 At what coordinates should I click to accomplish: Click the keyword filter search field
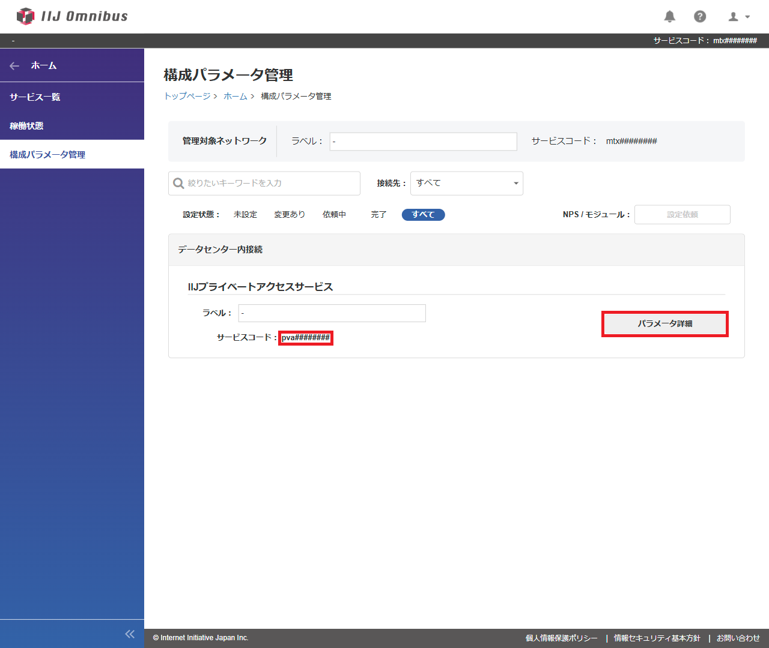(x=270, y=184)
